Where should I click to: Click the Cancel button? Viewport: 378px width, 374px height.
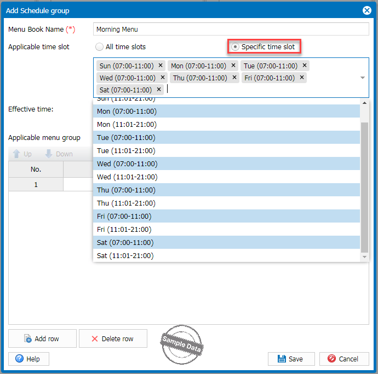pyautogui.click(x=343, y=359)
